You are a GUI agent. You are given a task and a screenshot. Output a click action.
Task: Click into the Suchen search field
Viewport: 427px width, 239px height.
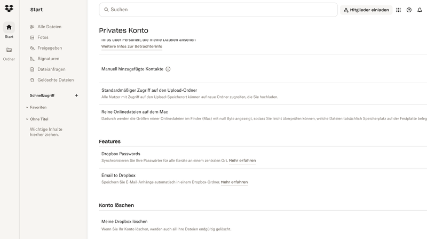tap(219, 10)
